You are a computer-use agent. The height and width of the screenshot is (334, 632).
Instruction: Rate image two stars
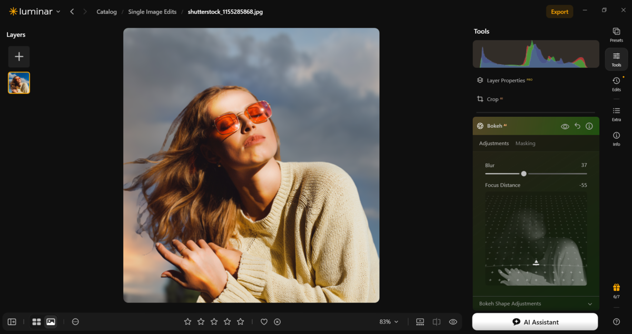pos(201,321)
